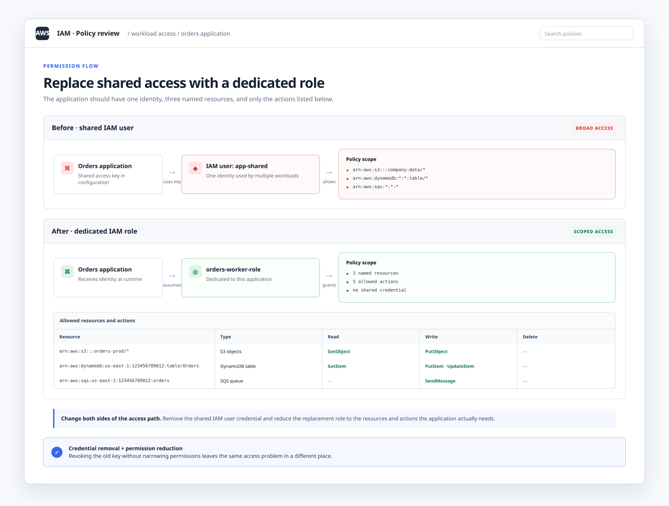Viewport: 669px width, 506px height.
Task: Click the PERMISSION FLOW label
Action: click(71, 66)
